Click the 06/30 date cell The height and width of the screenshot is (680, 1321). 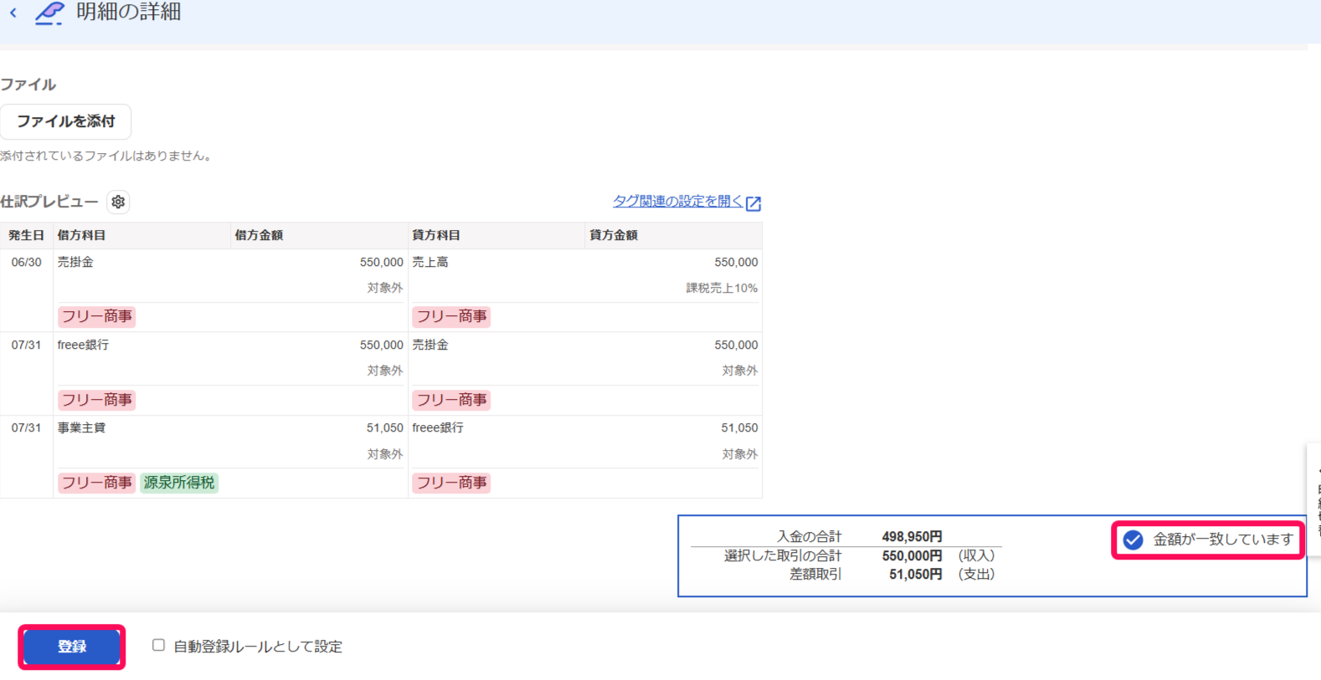click(x=27, y=262)
